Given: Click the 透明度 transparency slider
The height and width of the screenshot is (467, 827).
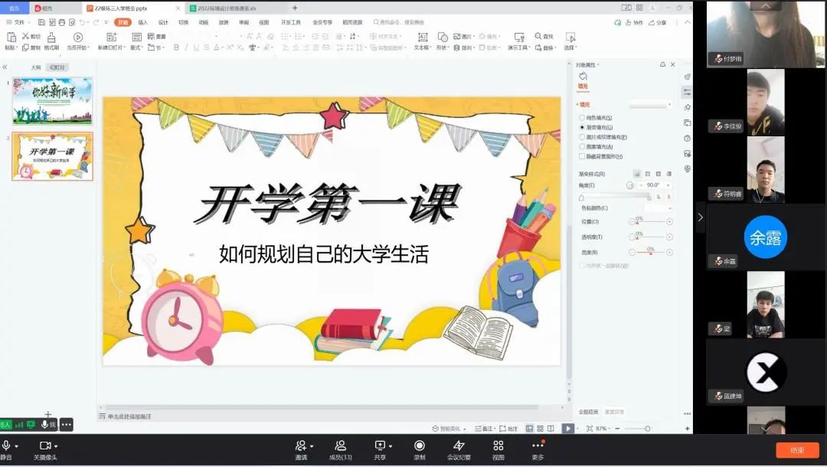Looking at the screenshot, I should pyautogui.click(x=650, y=237).
